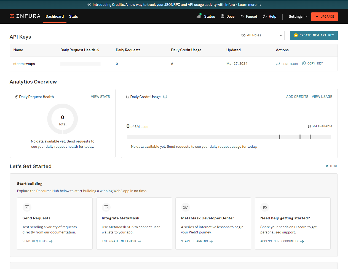
Task: Open the View Usage link
Action: (x=322, y=97)
